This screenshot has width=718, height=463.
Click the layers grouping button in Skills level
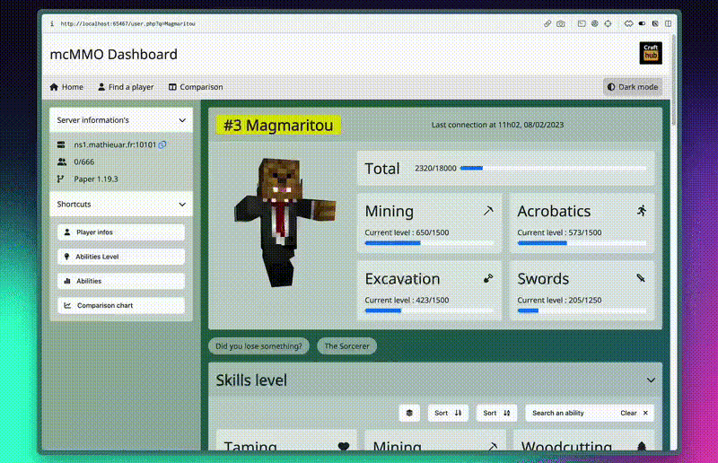(x=409, y=413)
